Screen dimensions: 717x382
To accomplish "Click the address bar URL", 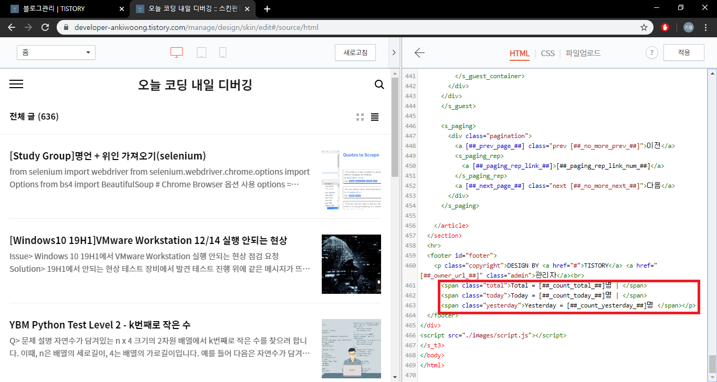I will click(x=196, y=27).
